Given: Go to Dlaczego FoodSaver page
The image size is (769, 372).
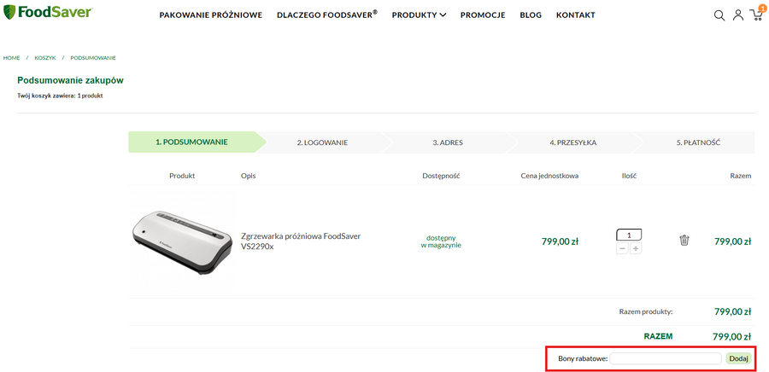Looking at the screenshot, I should point(326,15).
